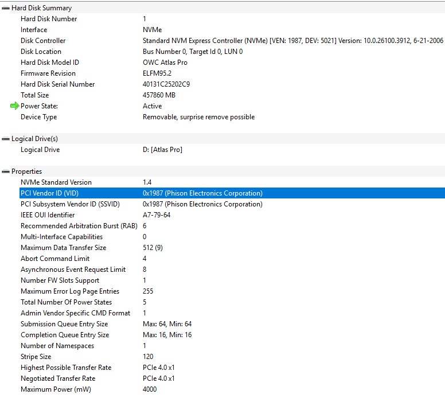Click the A7-79-64 OUI value
The width and height of the screenshot is (445, 398).
pos(157,215)
